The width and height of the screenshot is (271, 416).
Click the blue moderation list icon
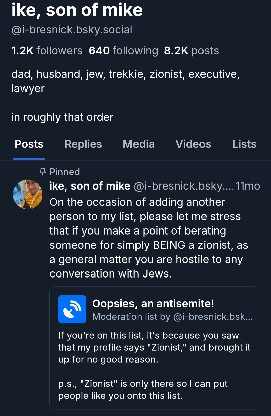[72, 309]
